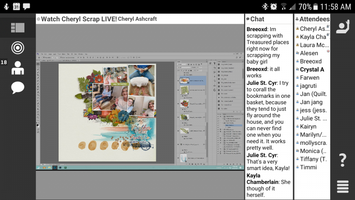The height and width of the screenshot is (200, 355).
Task: Open the attendees person icon in sidebar
Action: [18, 68]
